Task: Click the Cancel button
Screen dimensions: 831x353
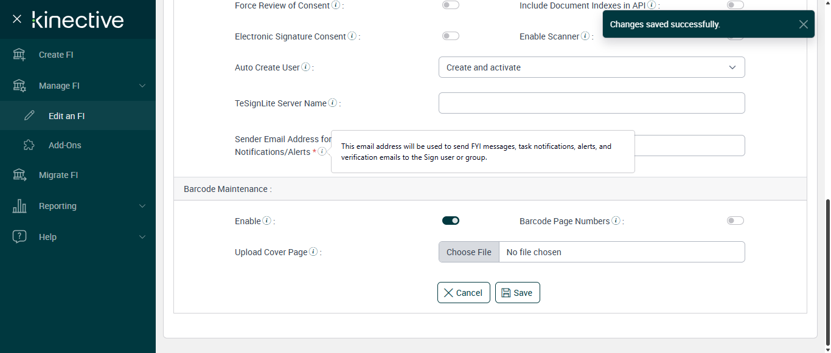Action: (464, 293)
